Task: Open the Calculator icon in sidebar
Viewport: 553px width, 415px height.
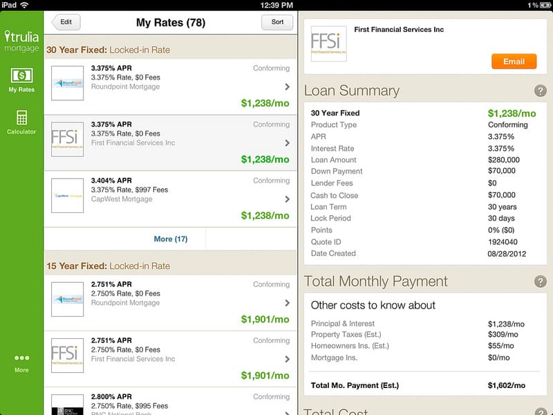Action: click(x=21, y=117)
